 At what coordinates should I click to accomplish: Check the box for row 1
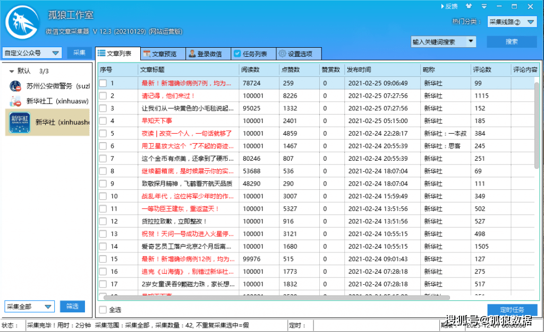click(x=103, y=83)
